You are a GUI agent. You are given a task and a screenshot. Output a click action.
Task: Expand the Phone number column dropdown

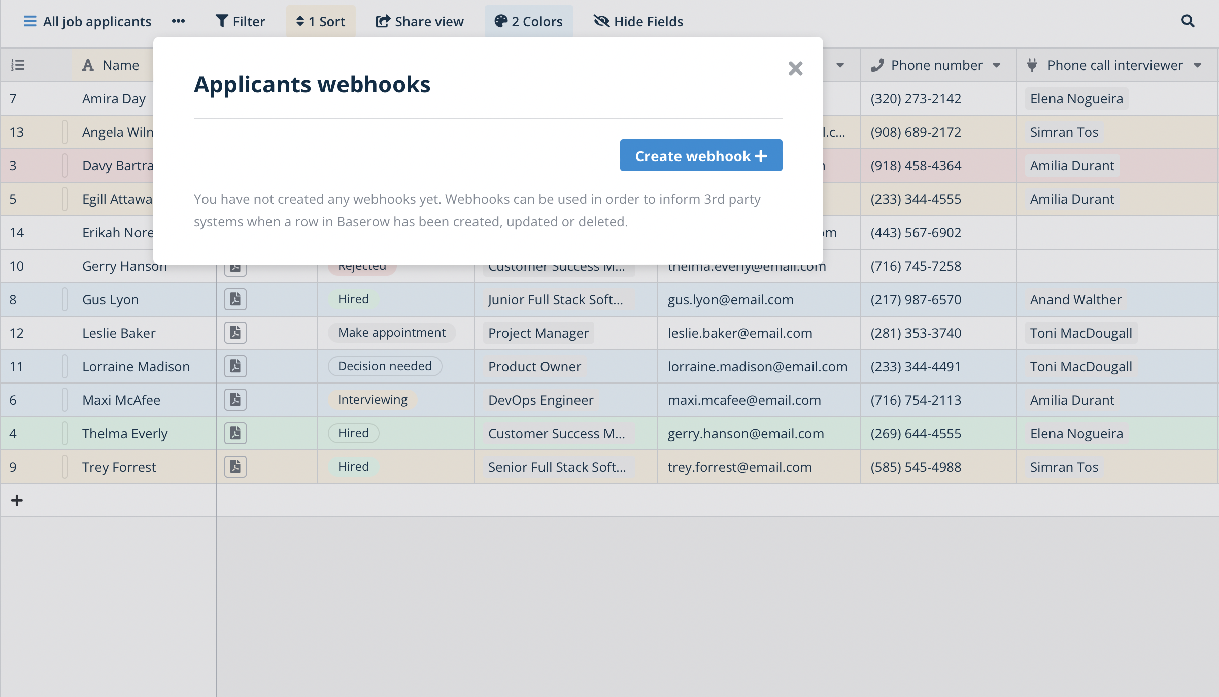tap(996, 65)
